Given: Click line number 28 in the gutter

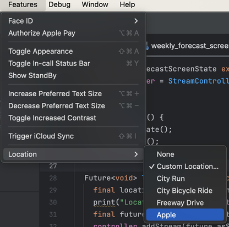Looking at the screenshot, I should click(x=53, y=178).
